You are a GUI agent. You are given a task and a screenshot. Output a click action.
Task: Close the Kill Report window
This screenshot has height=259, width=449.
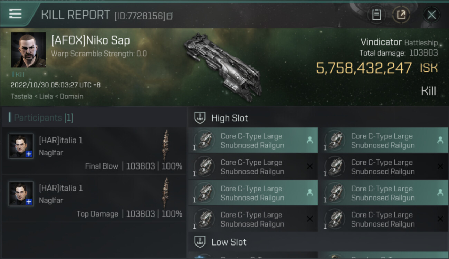click(431, 15)
